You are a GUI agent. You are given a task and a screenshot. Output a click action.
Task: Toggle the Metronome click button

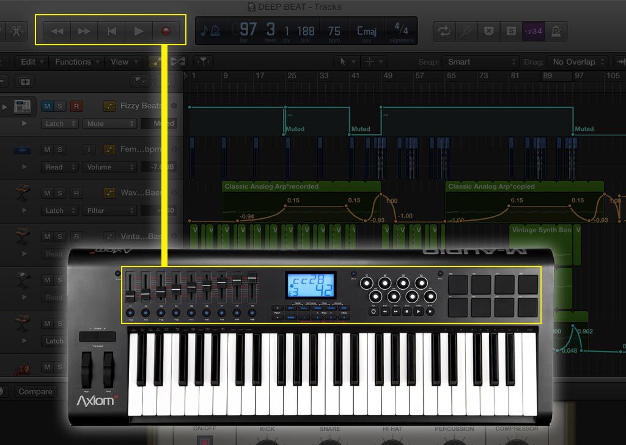point(556,31)
